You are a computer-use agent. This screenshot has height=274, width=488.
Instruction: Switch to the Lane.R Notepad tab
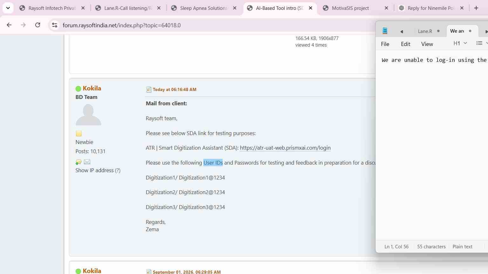click(425, 31)
